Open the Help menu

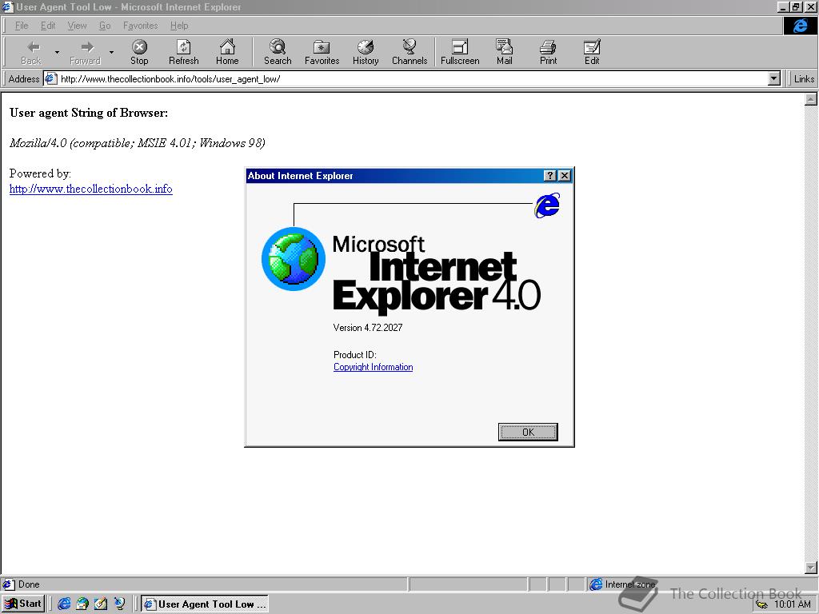(x=179, y=26)
